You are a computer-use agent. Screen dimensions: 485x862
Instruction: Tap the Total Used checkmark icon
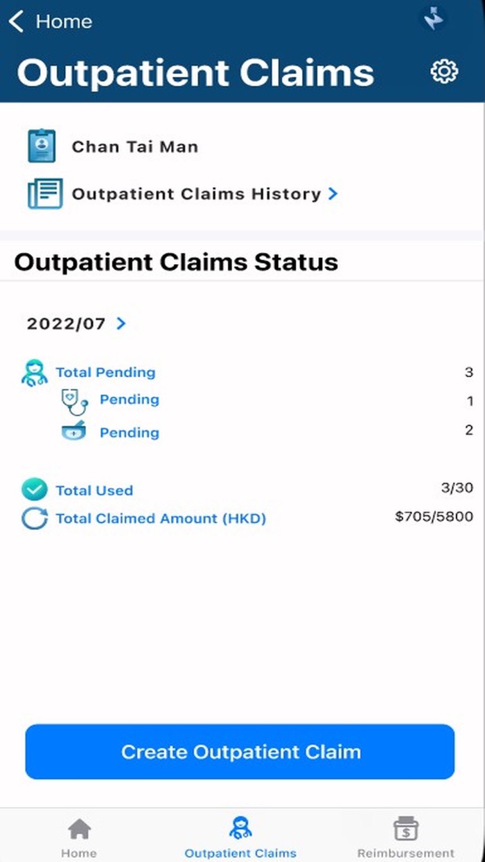click(x=34, y=490)
